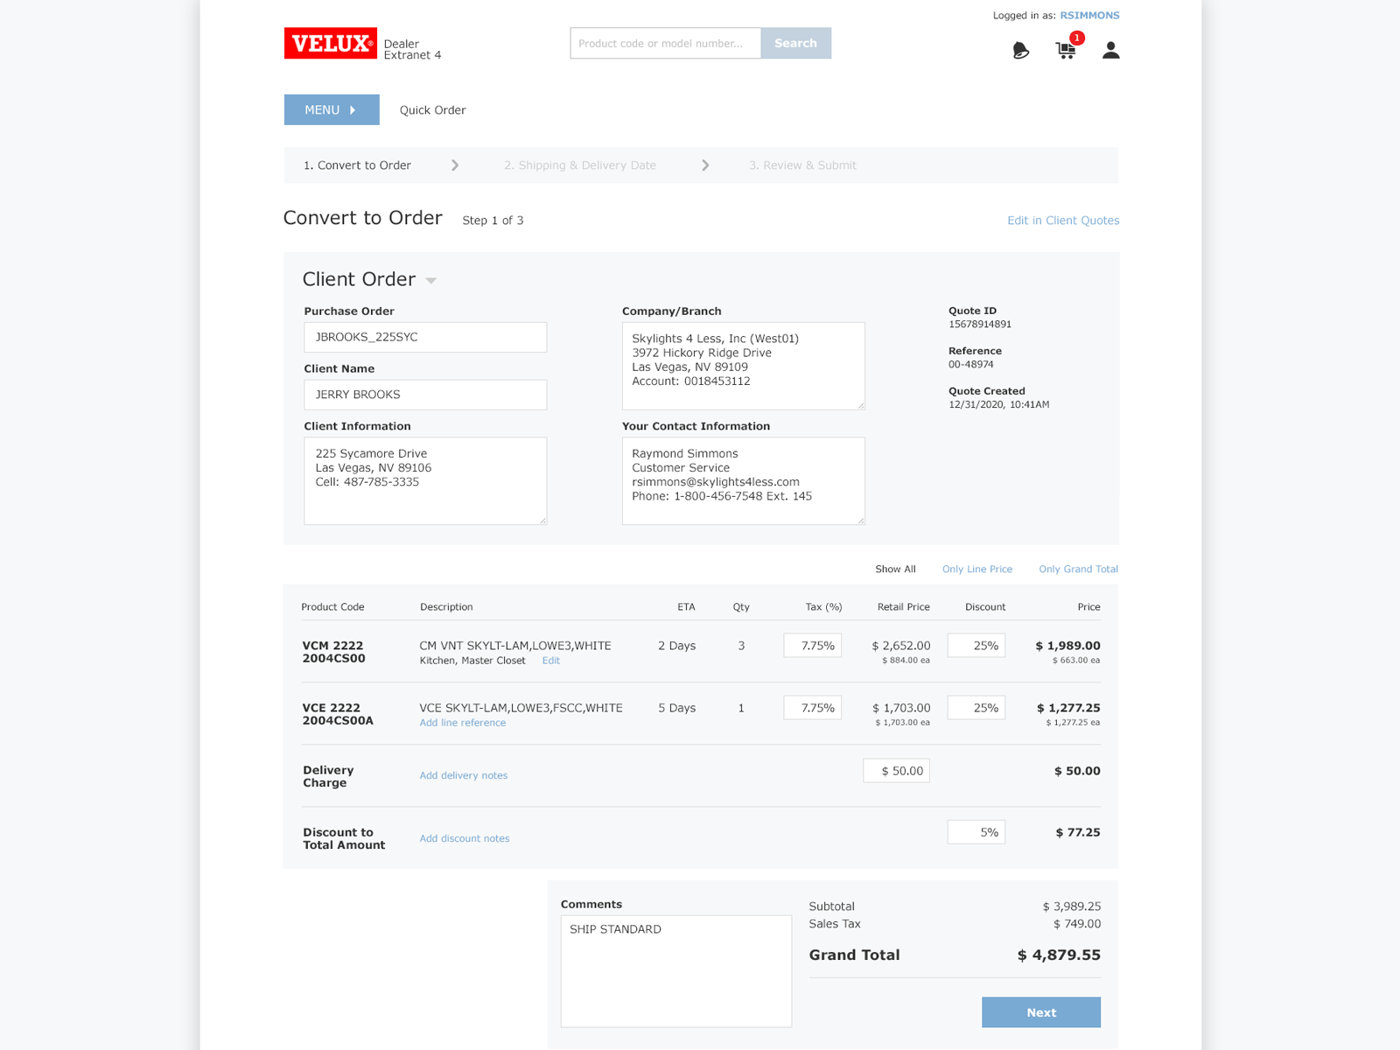The image size is (1400, 1050).
Task: Open Edit in Client Quotes link
Action: click(x=1063, y=220)
